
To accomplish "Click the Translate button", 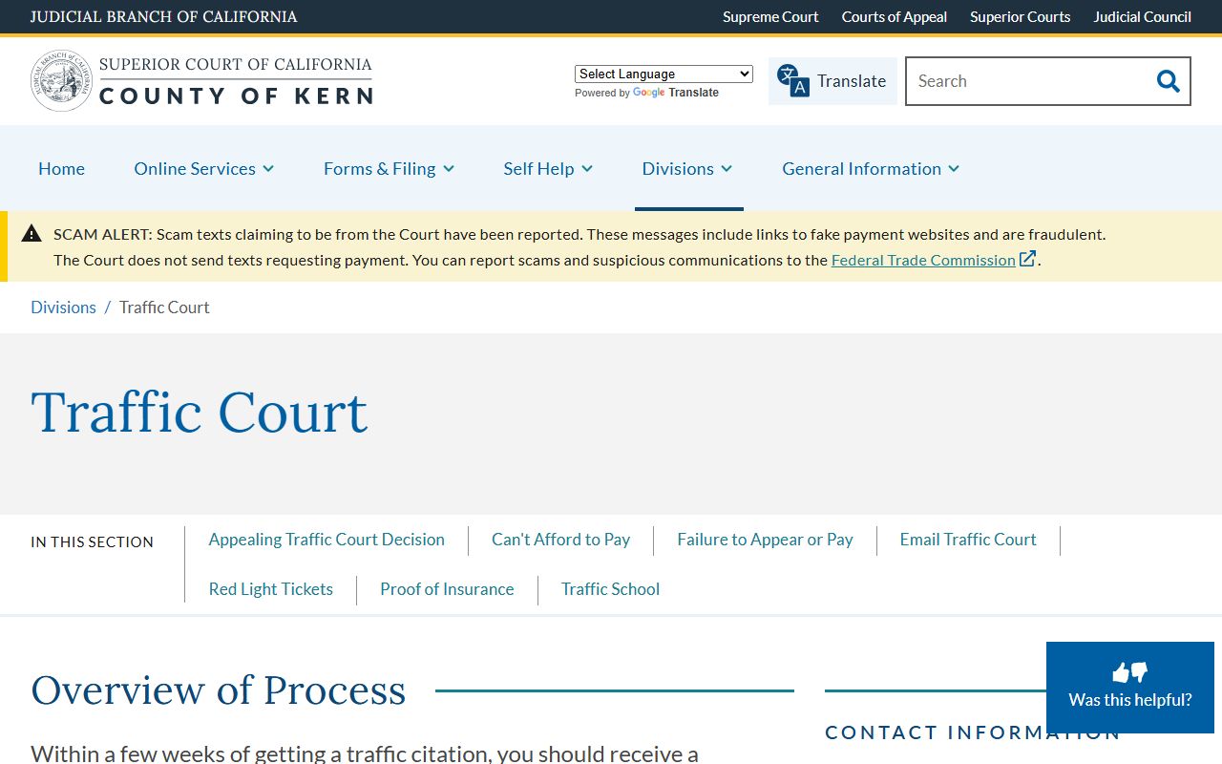I will [832, 81].
